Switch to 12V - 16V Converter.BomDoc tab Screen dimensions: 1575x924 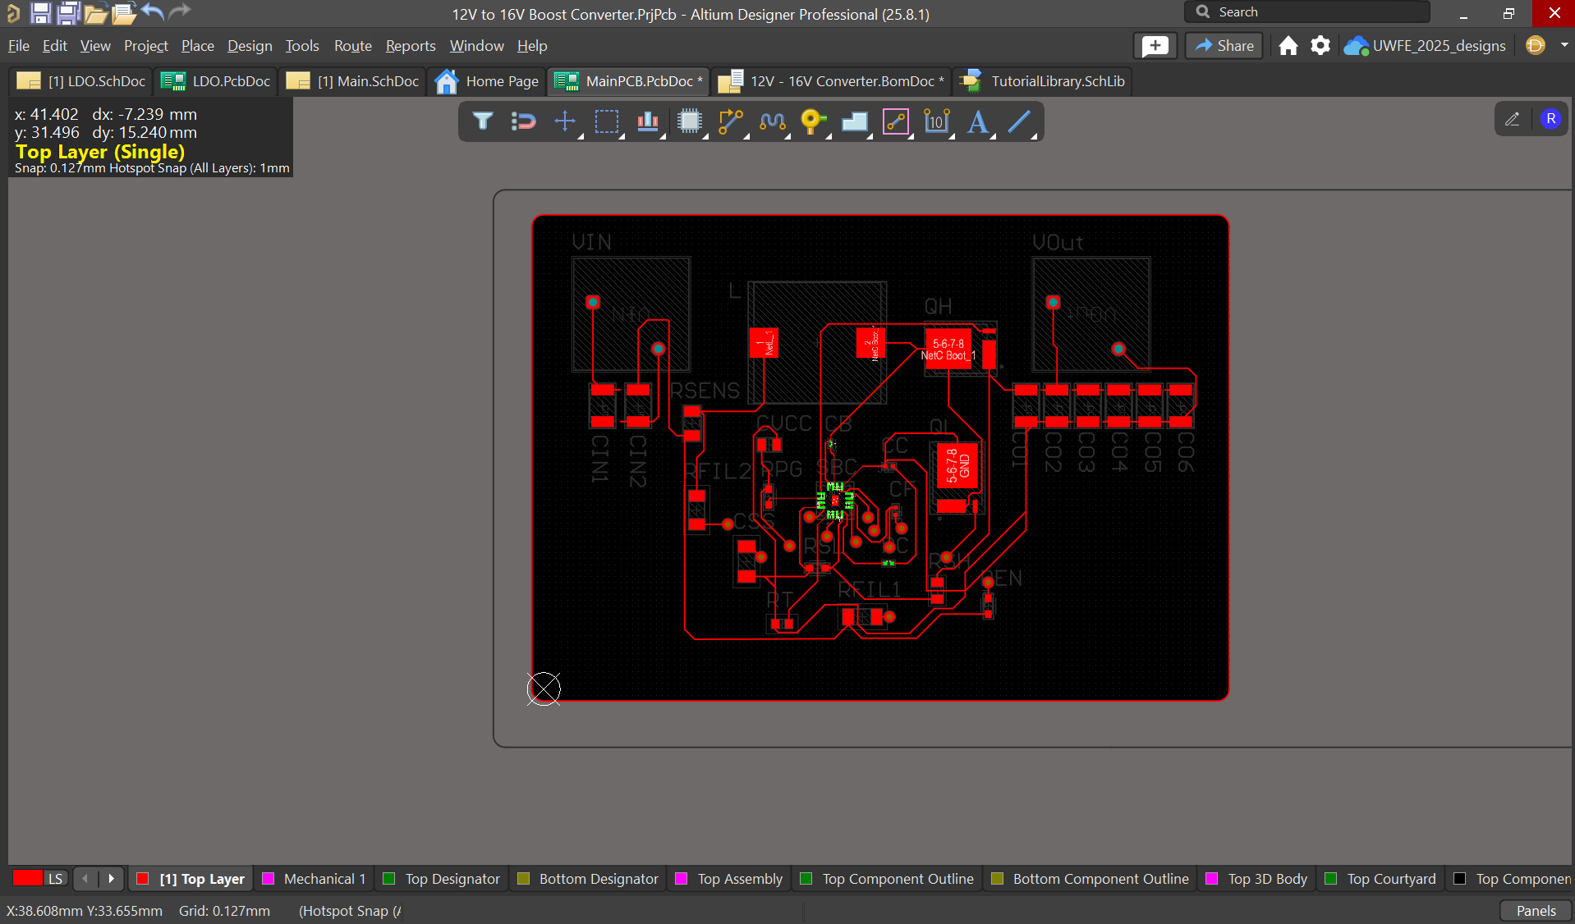point(832,81)
